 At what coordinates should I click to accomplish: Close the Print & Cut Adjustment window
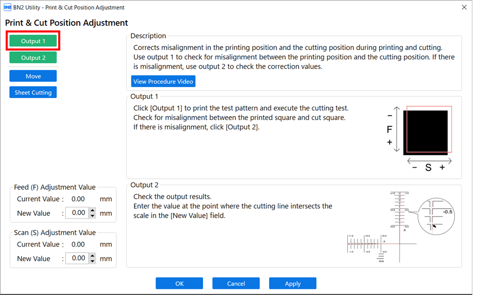pos(464,7)
